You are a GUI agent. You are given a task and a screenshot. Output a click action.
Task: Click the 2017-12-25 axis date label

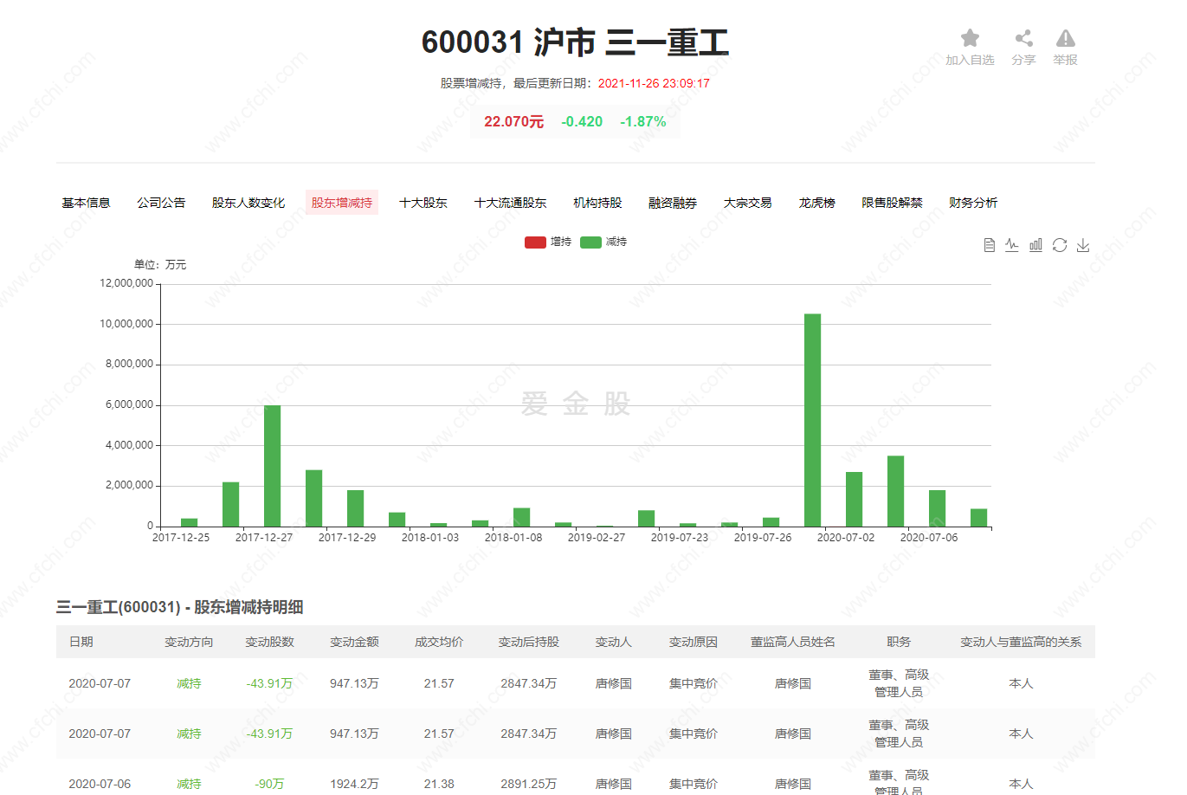[181, 538]
